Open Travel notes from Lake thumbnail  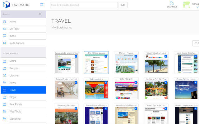point(156,64)
